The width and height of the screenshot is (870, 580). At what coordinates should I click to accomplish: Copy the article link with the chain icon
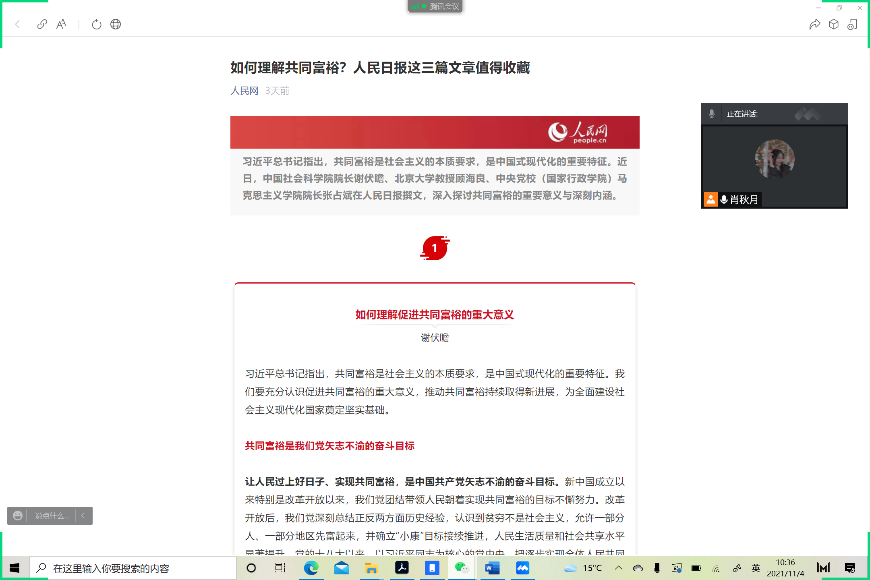[x=42, y=24]
